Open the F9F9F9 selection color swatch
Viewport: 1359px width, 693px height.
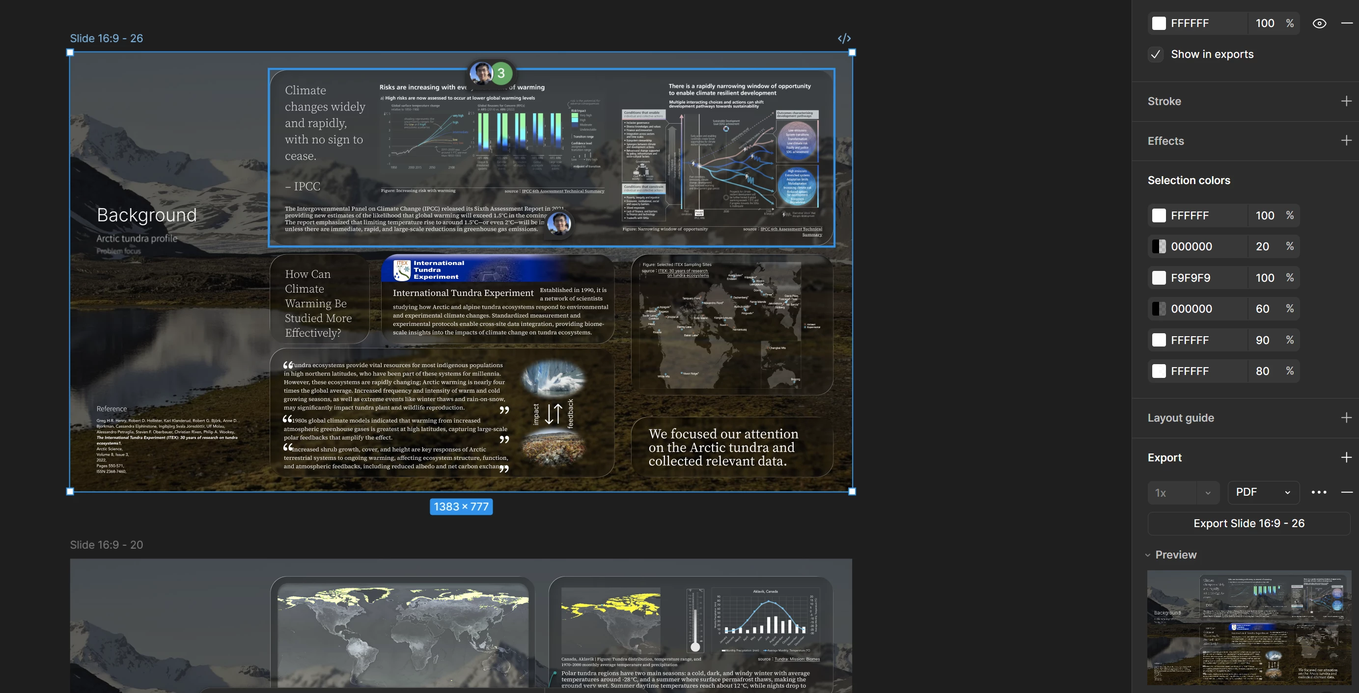point(1159,278)
